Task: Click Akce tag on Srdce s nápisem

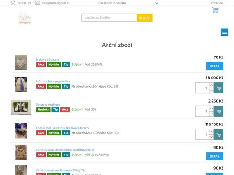Action: point(41,64)
